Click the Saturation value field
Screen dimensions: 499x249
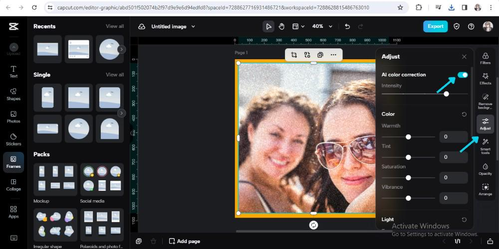[x=454, y=178]
